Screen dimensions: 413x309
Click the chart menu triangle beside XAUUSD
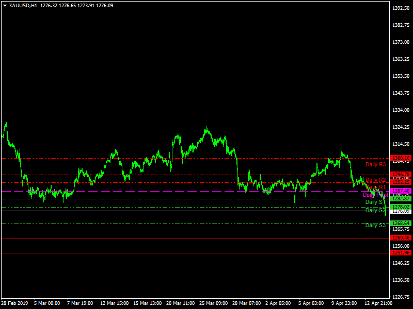[5, 5]
